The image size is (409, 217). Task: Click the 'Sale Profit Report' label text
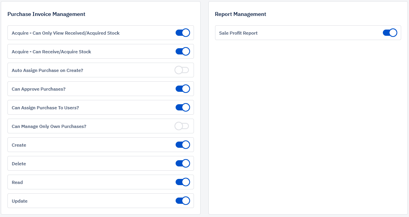tap(238, 33)
